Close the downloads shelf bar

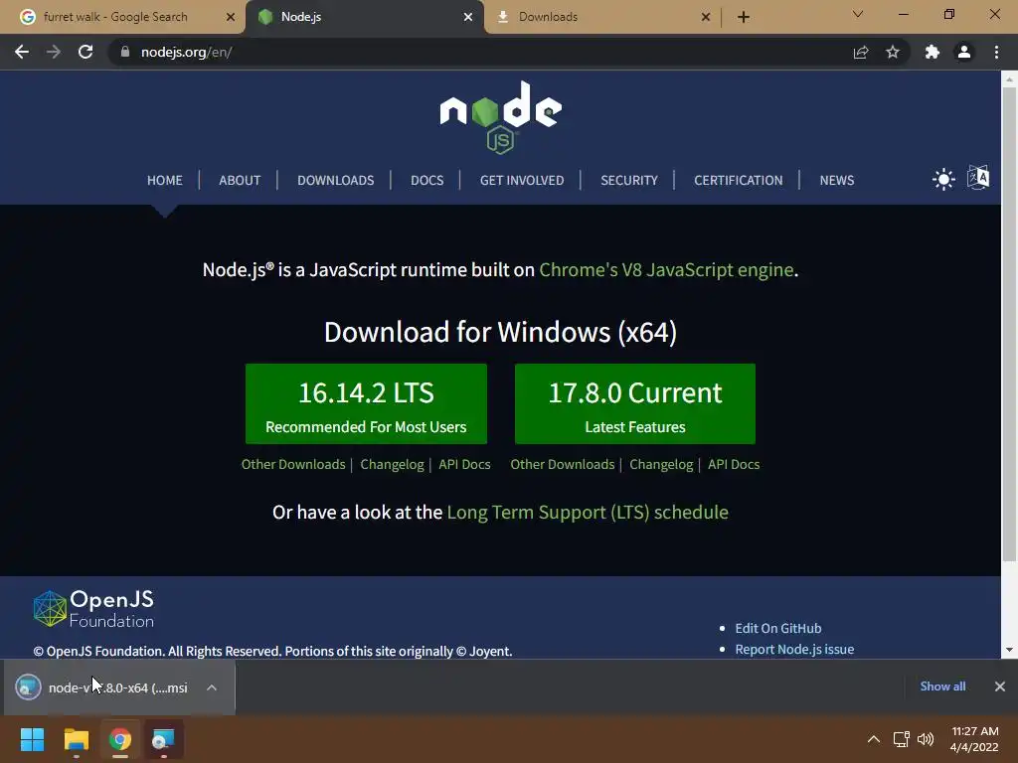1000,687
